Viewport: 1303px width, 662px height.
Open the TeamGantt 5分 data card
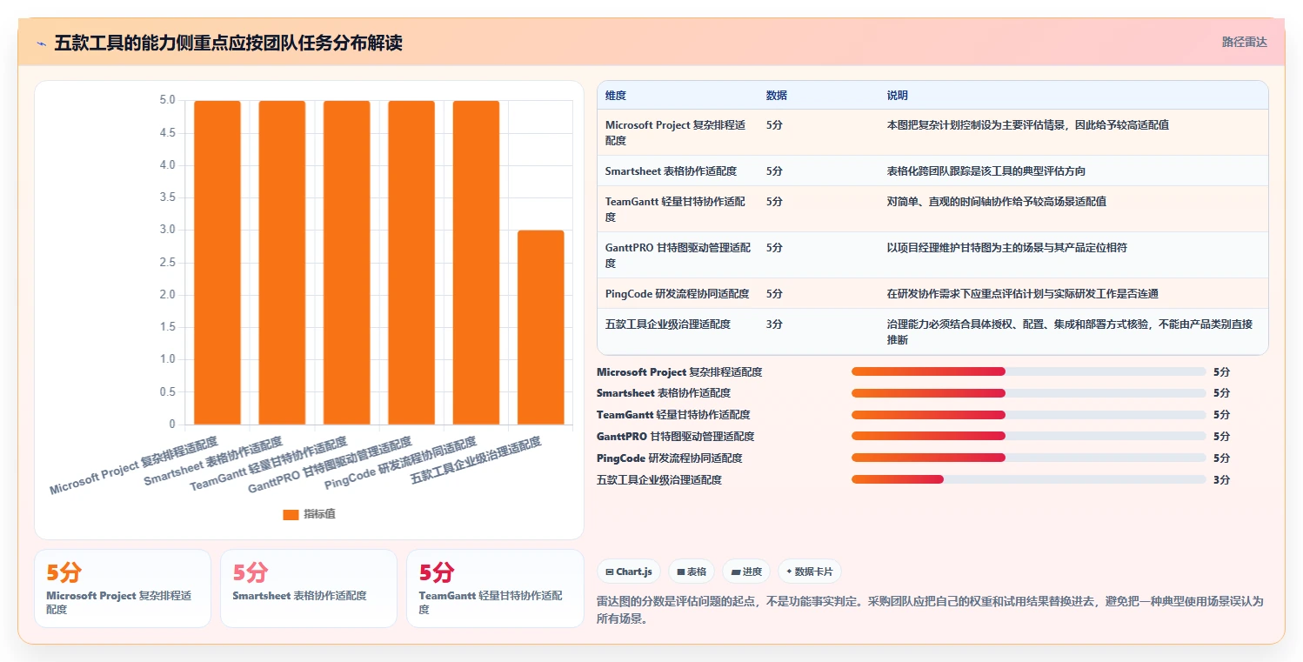pos(495,588)
